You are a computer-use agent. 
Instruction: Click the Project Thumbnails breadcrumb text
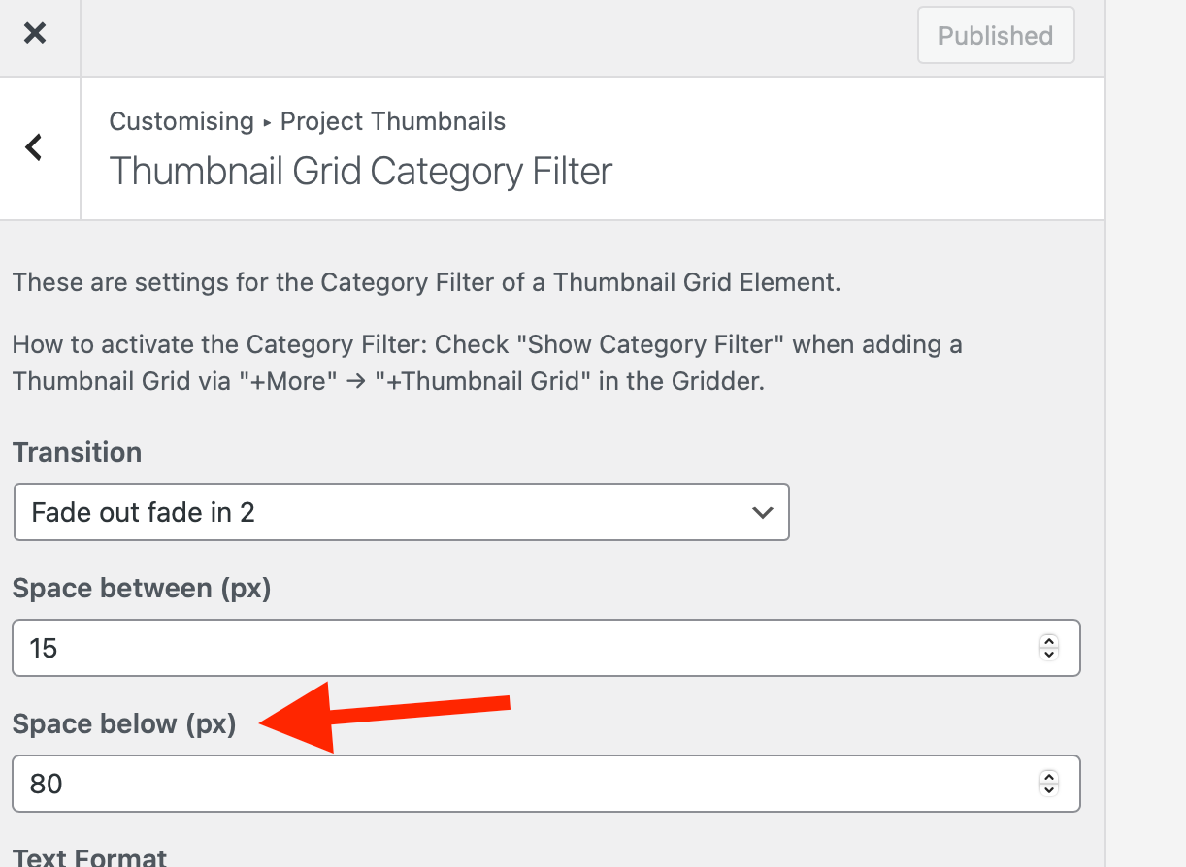pyautogui.click(x=393, y=122)
